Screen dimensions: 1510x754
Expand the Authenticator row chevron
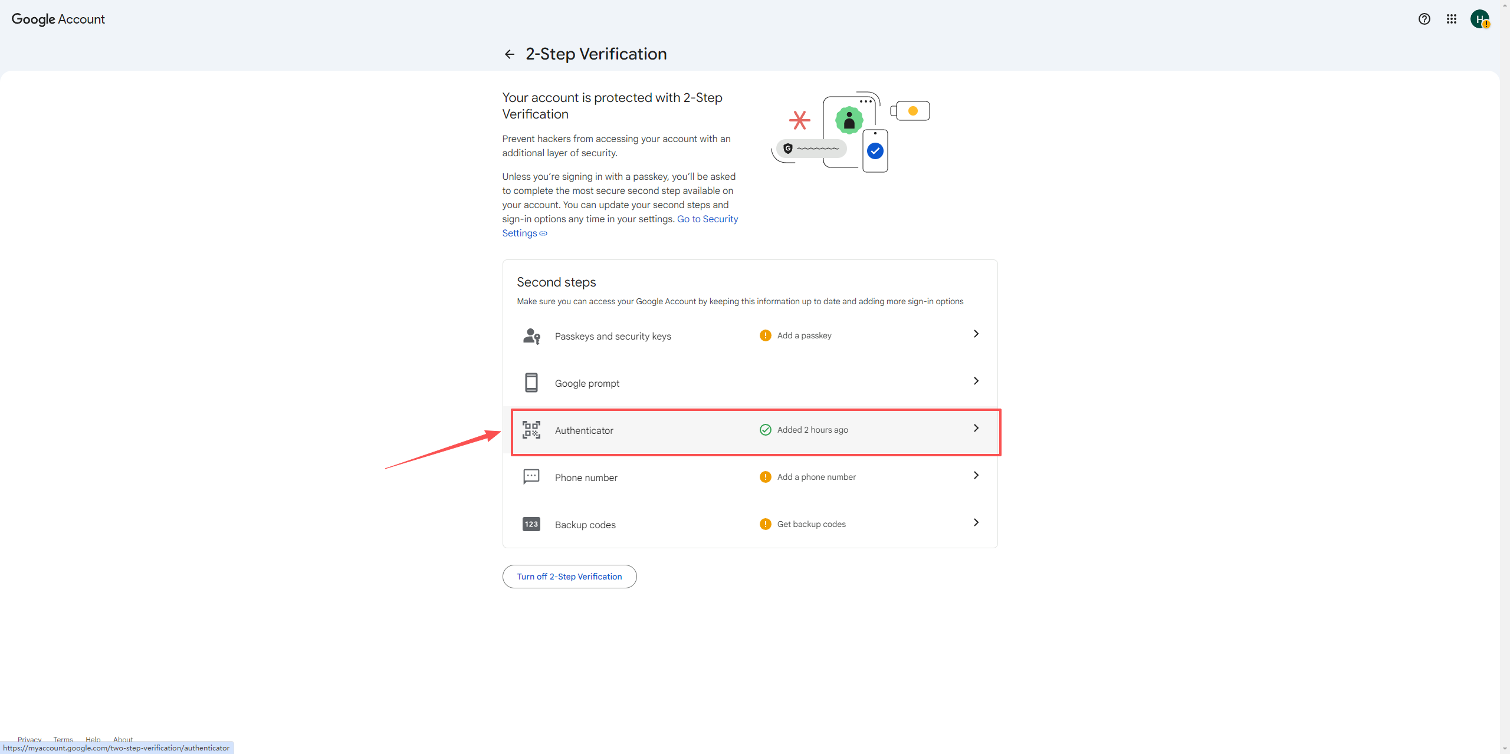(x=976, y=428)
